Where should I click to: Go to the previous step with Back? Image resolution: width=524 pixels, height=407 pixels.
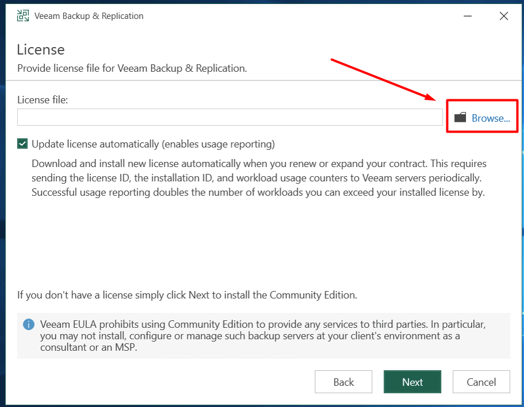pos(343,382)
